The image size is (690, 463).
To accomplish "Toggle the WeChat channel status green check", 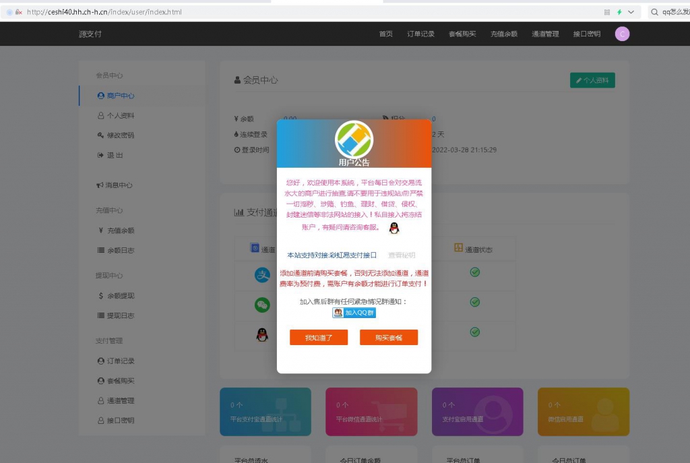I will (474, 301).
